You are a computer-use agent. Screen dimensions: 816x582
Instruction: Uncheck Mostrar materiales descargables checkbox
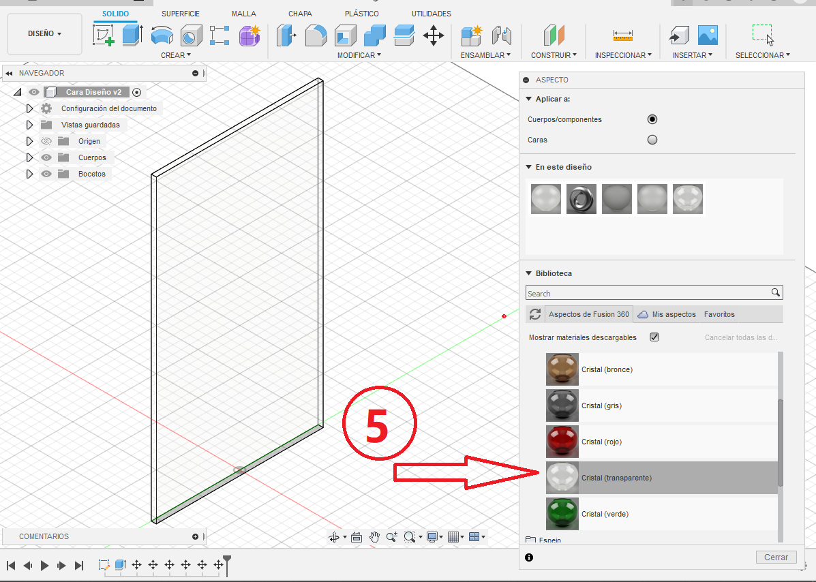tap(654, 337)
